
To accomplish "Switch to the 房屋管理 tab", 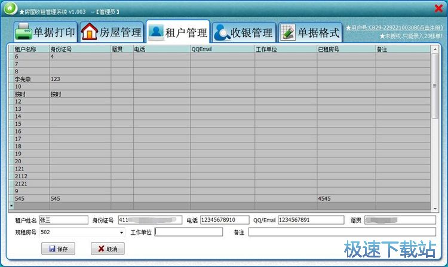I will (112, 32).
